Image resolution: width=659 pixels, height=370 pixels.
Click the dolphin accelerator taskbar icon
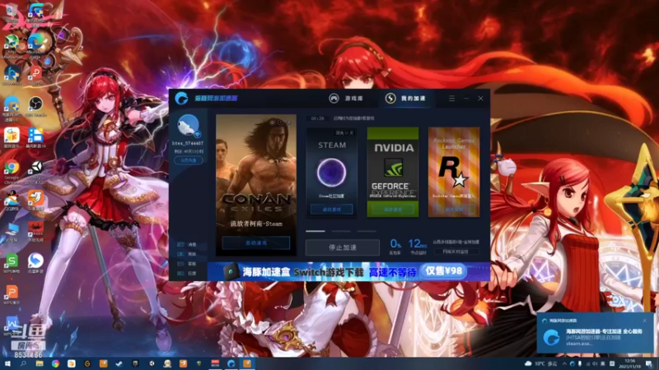[231, 363]
